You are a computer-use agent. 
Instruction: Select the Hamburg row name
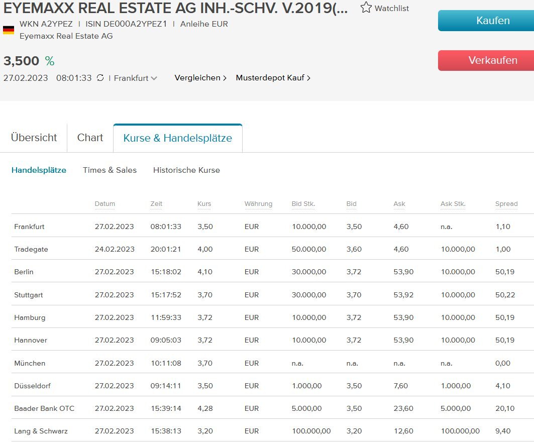[30, 317]
